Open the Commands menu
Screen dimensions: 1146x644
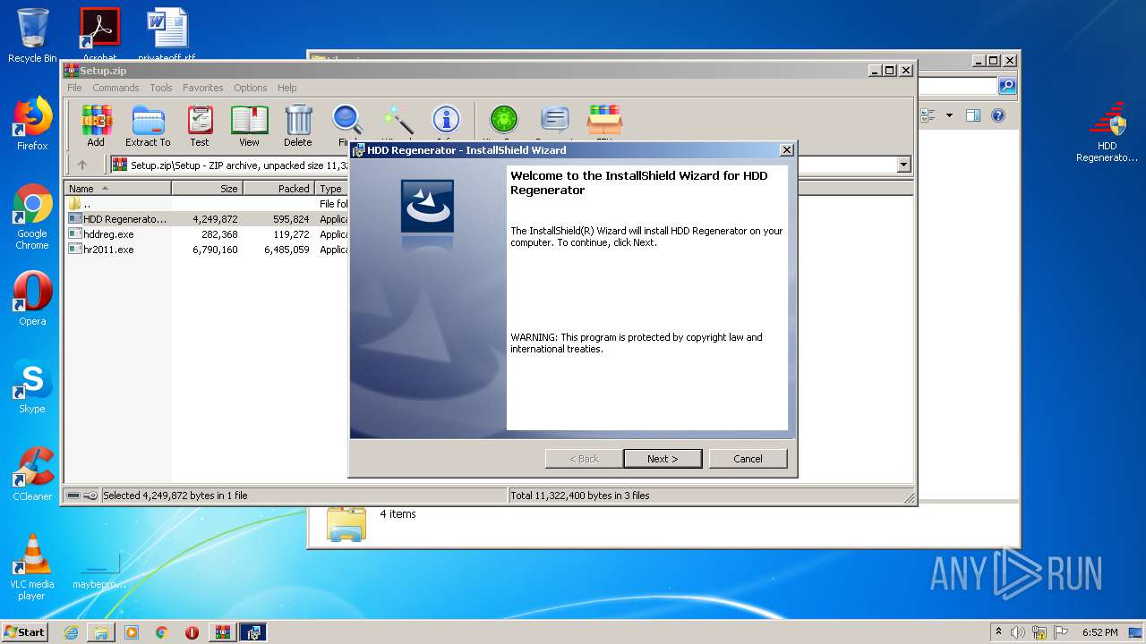coord(115,88)
